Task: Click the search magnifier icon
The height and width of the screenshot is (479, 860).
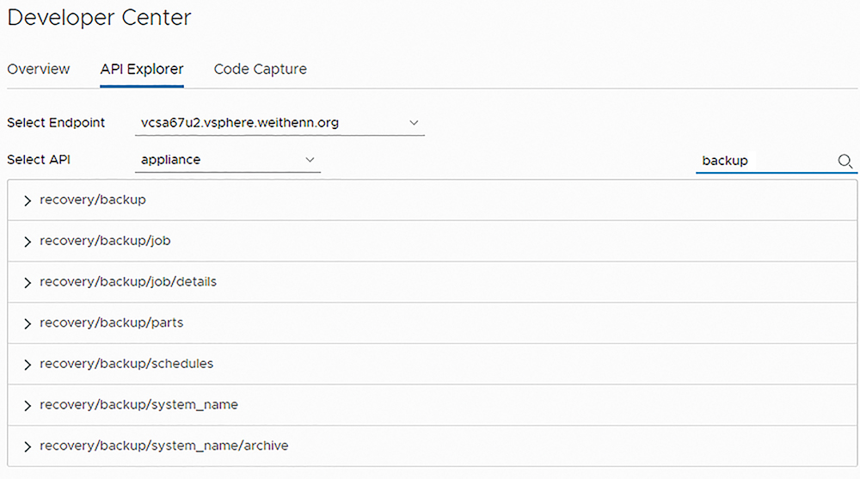Action: pos(845,161)
